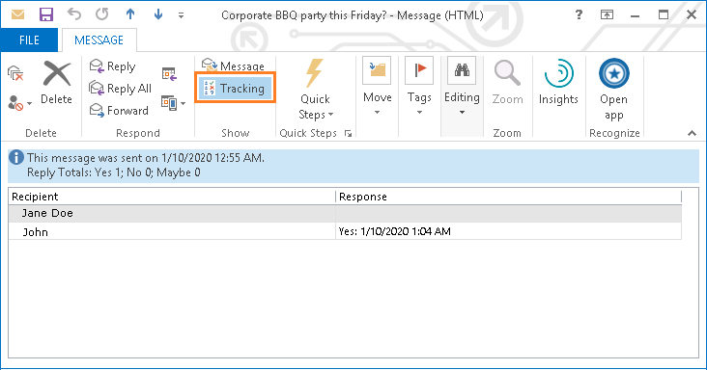707x370 pixels.
Task: Forward this message
Action: click(119, 111)
